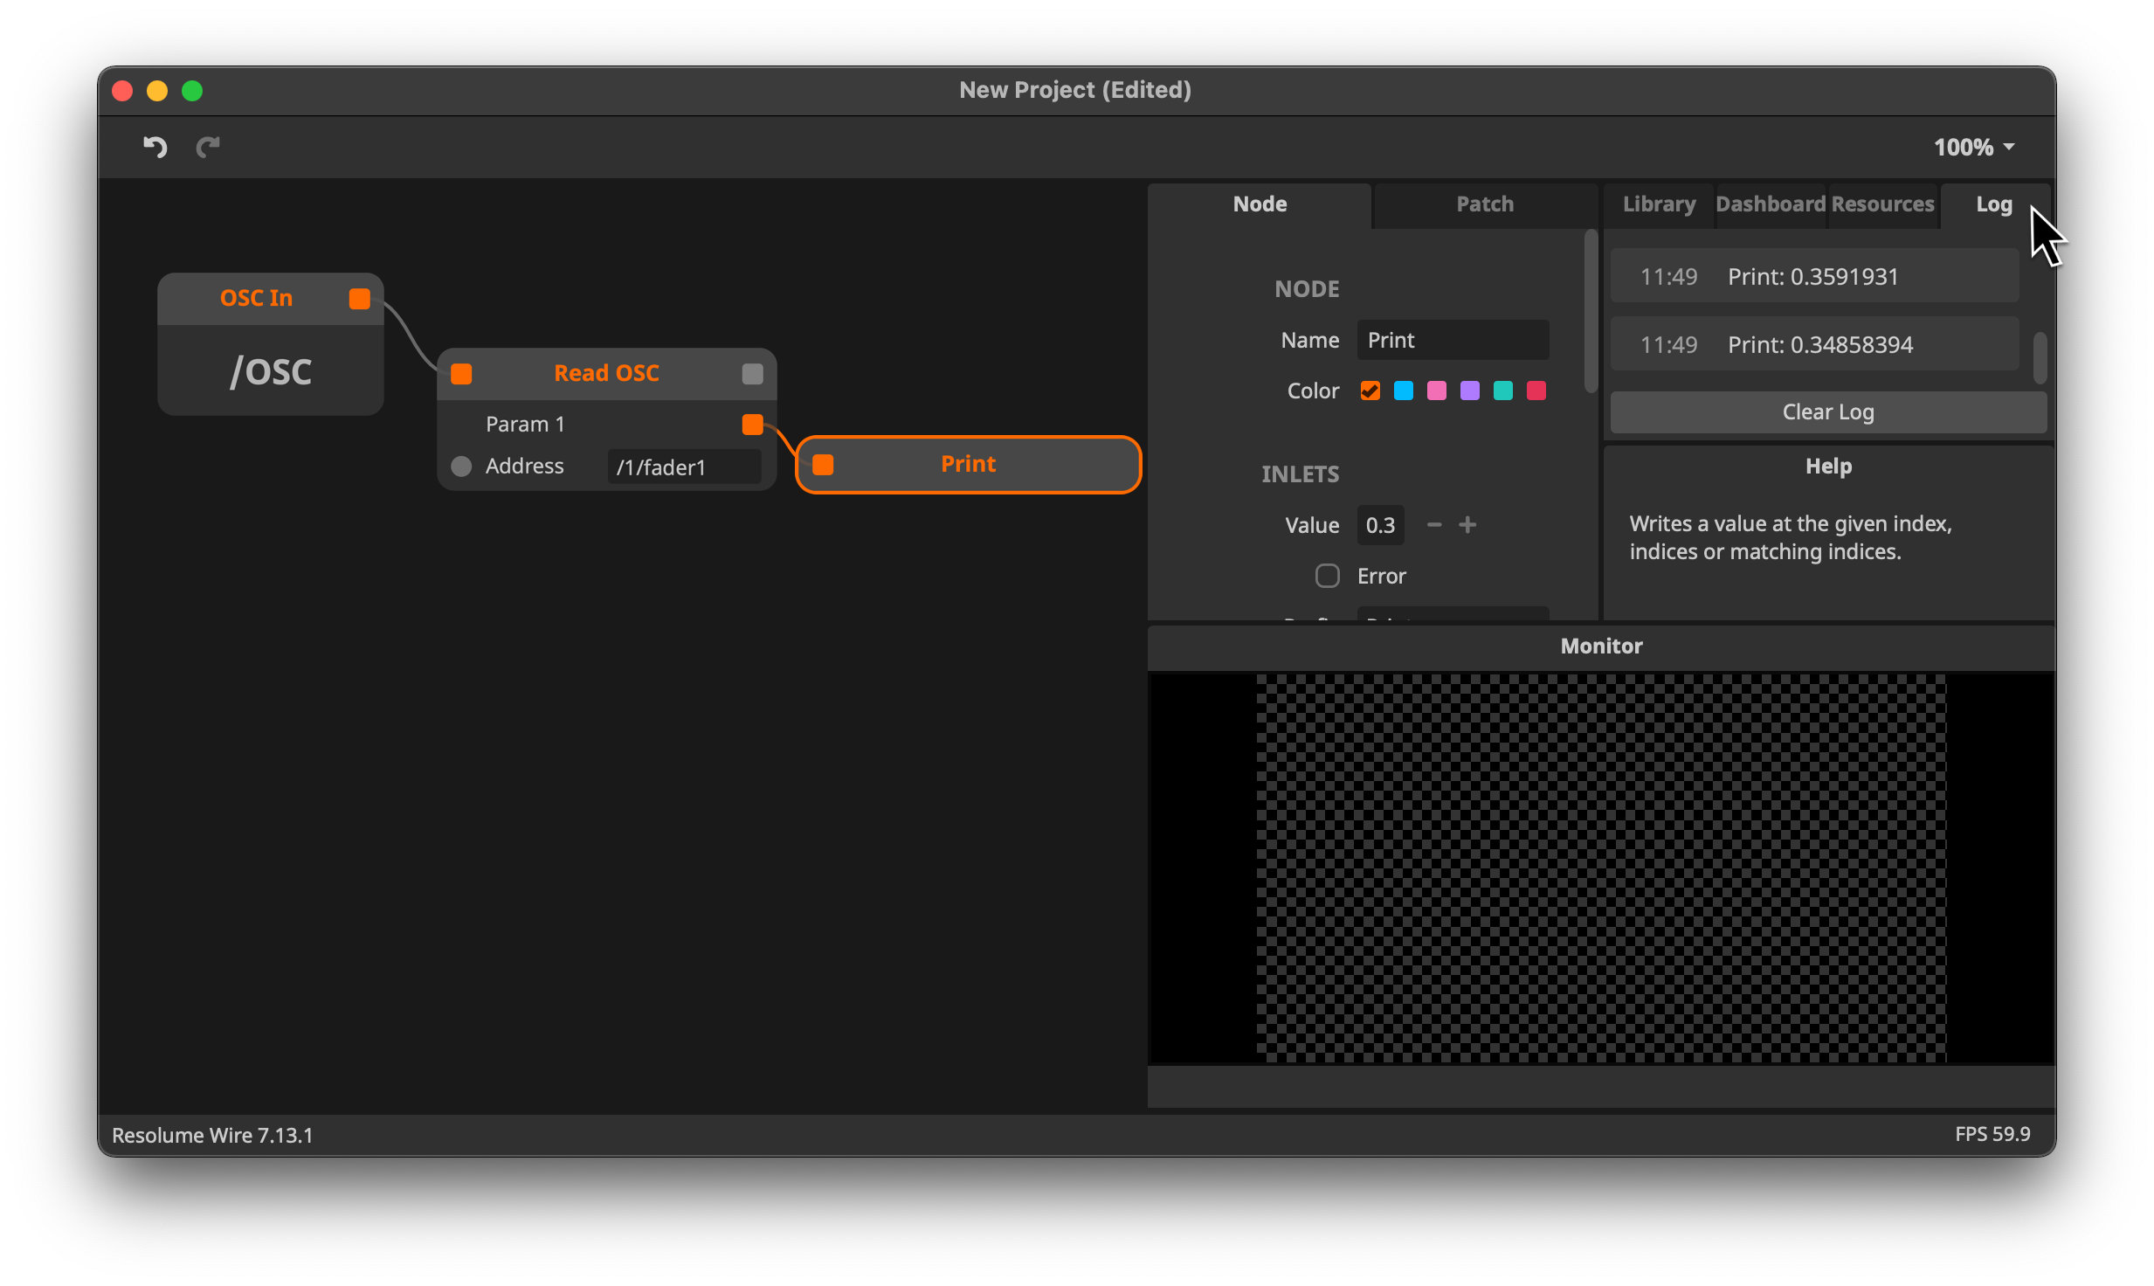Pick the pink color swatch
Viewport: 2154px width, 1286px height.
1436,391
